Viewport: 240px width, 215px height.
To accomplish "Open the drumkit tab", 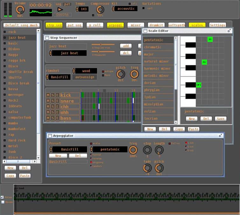I will [x=156, y=25].
